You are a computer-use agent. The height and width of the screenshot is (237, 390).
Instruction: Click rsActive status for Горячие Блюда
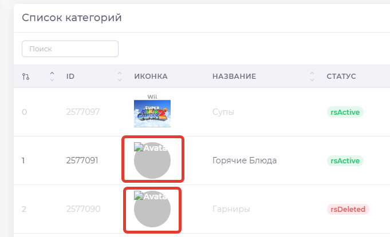click(345, 160)
